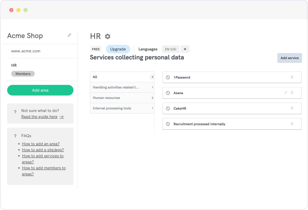The width and height of the screenshot is (308, 210).
Task: Remove CakeHR using its trash icon
Action: [x=292, y=108]
